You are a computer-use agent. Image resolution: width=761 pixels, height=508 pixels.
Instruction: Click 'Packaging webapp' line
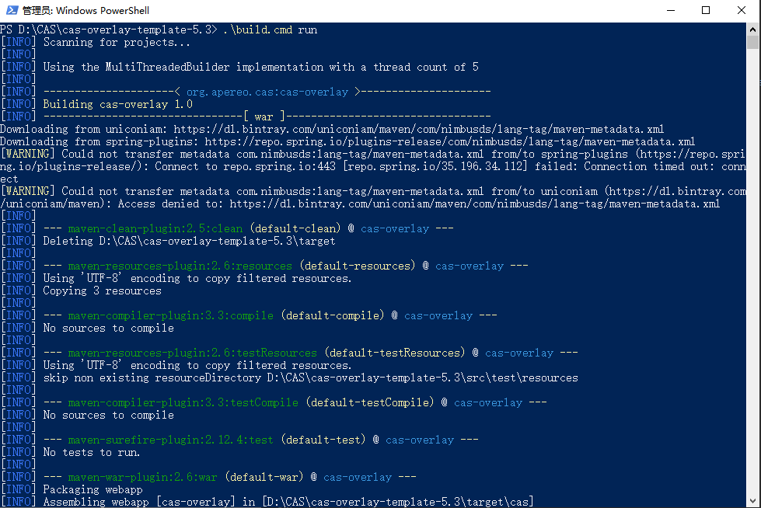[x=72, y=489]
